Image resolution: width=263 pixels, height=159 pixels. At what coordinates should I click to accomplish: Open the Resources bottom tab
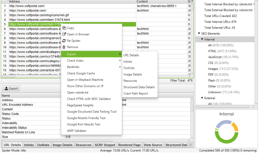pyautogui.click(x=83, y=145)
